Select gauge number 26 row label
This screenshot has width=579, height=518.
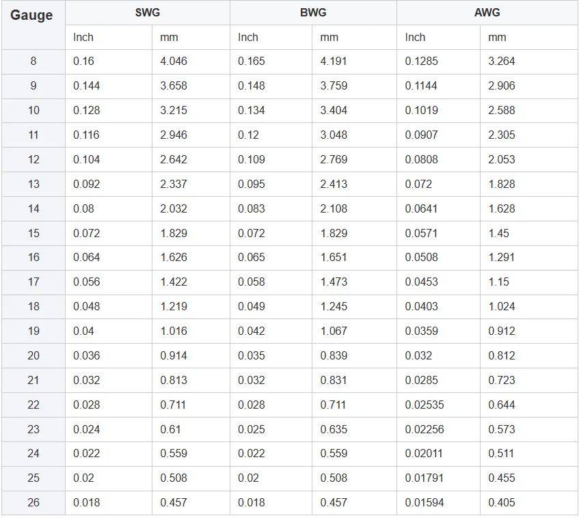33,502
